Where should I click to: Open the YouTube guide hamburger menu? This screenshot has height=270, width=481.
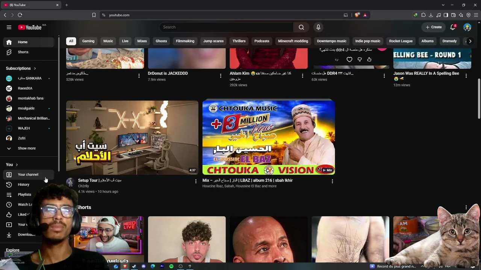point(9,27)
